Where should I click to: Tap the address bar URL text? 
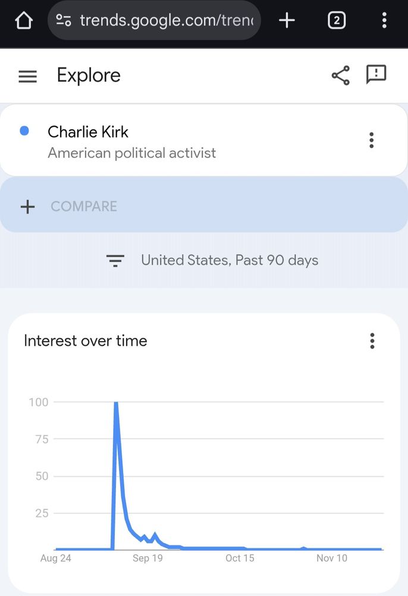coord(167,20)
